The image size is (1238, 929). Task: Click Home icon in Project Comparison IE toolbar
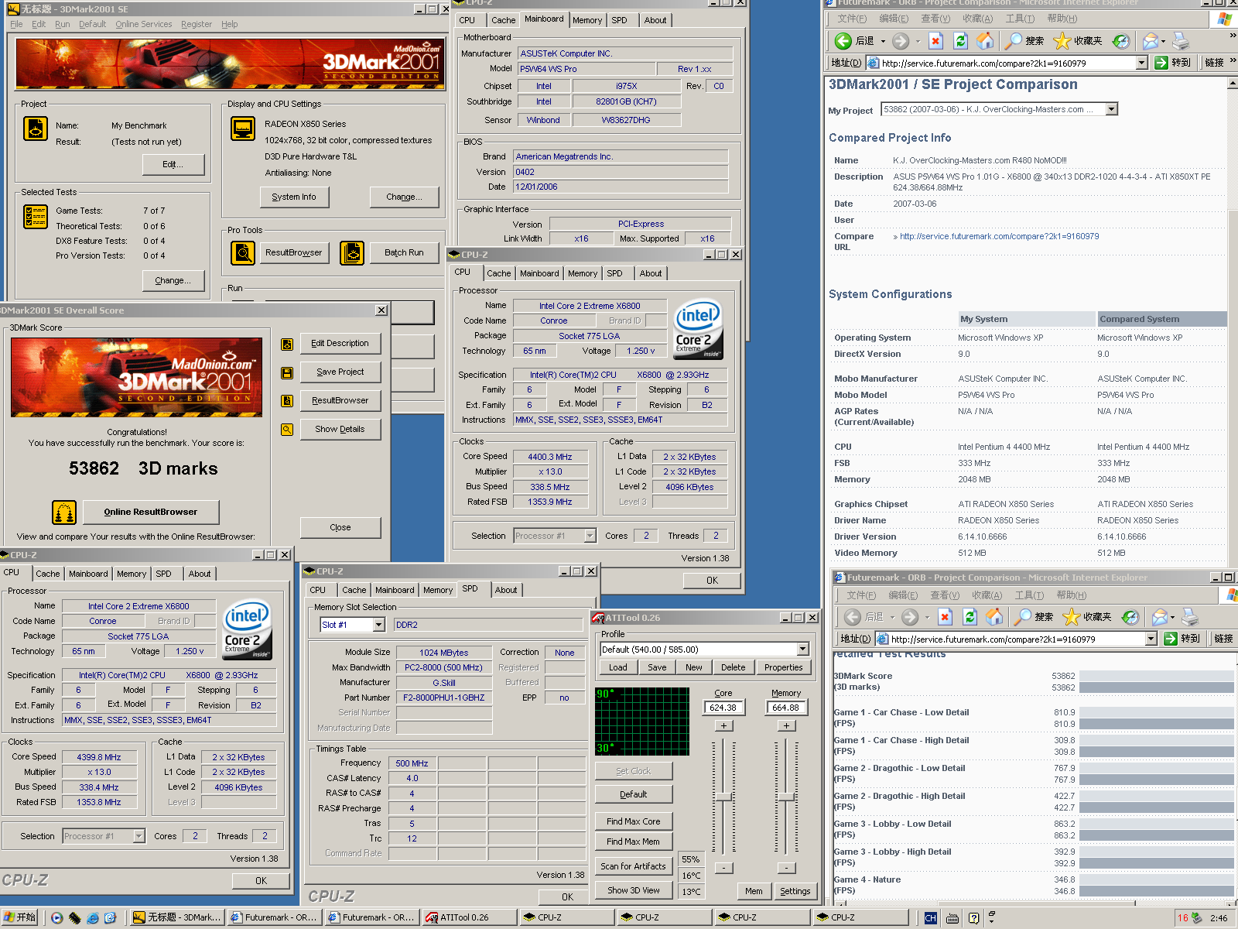pyautogui.click(x=985, y=40)
